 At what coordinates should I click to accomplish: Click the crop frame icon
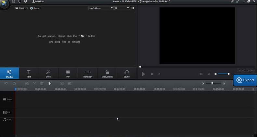coord(62,84)
